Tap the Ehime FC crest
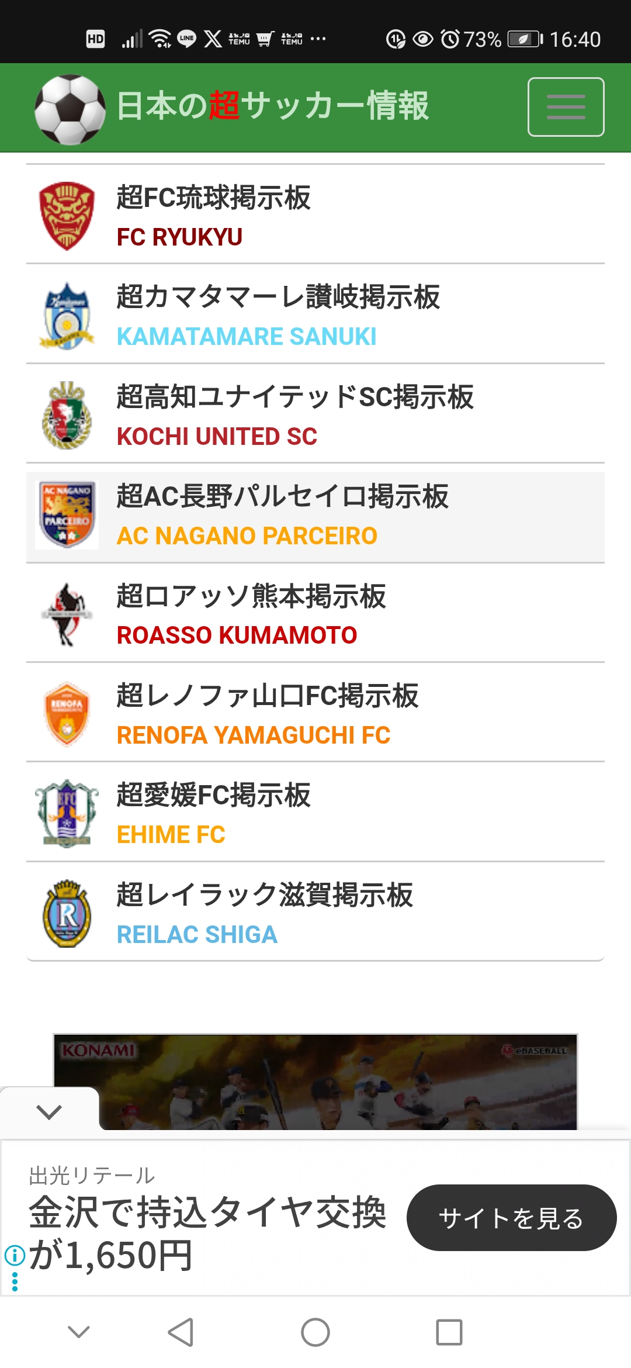Image resolution: width=631 pixels, height=1368 pixels. tap(67, 813)
